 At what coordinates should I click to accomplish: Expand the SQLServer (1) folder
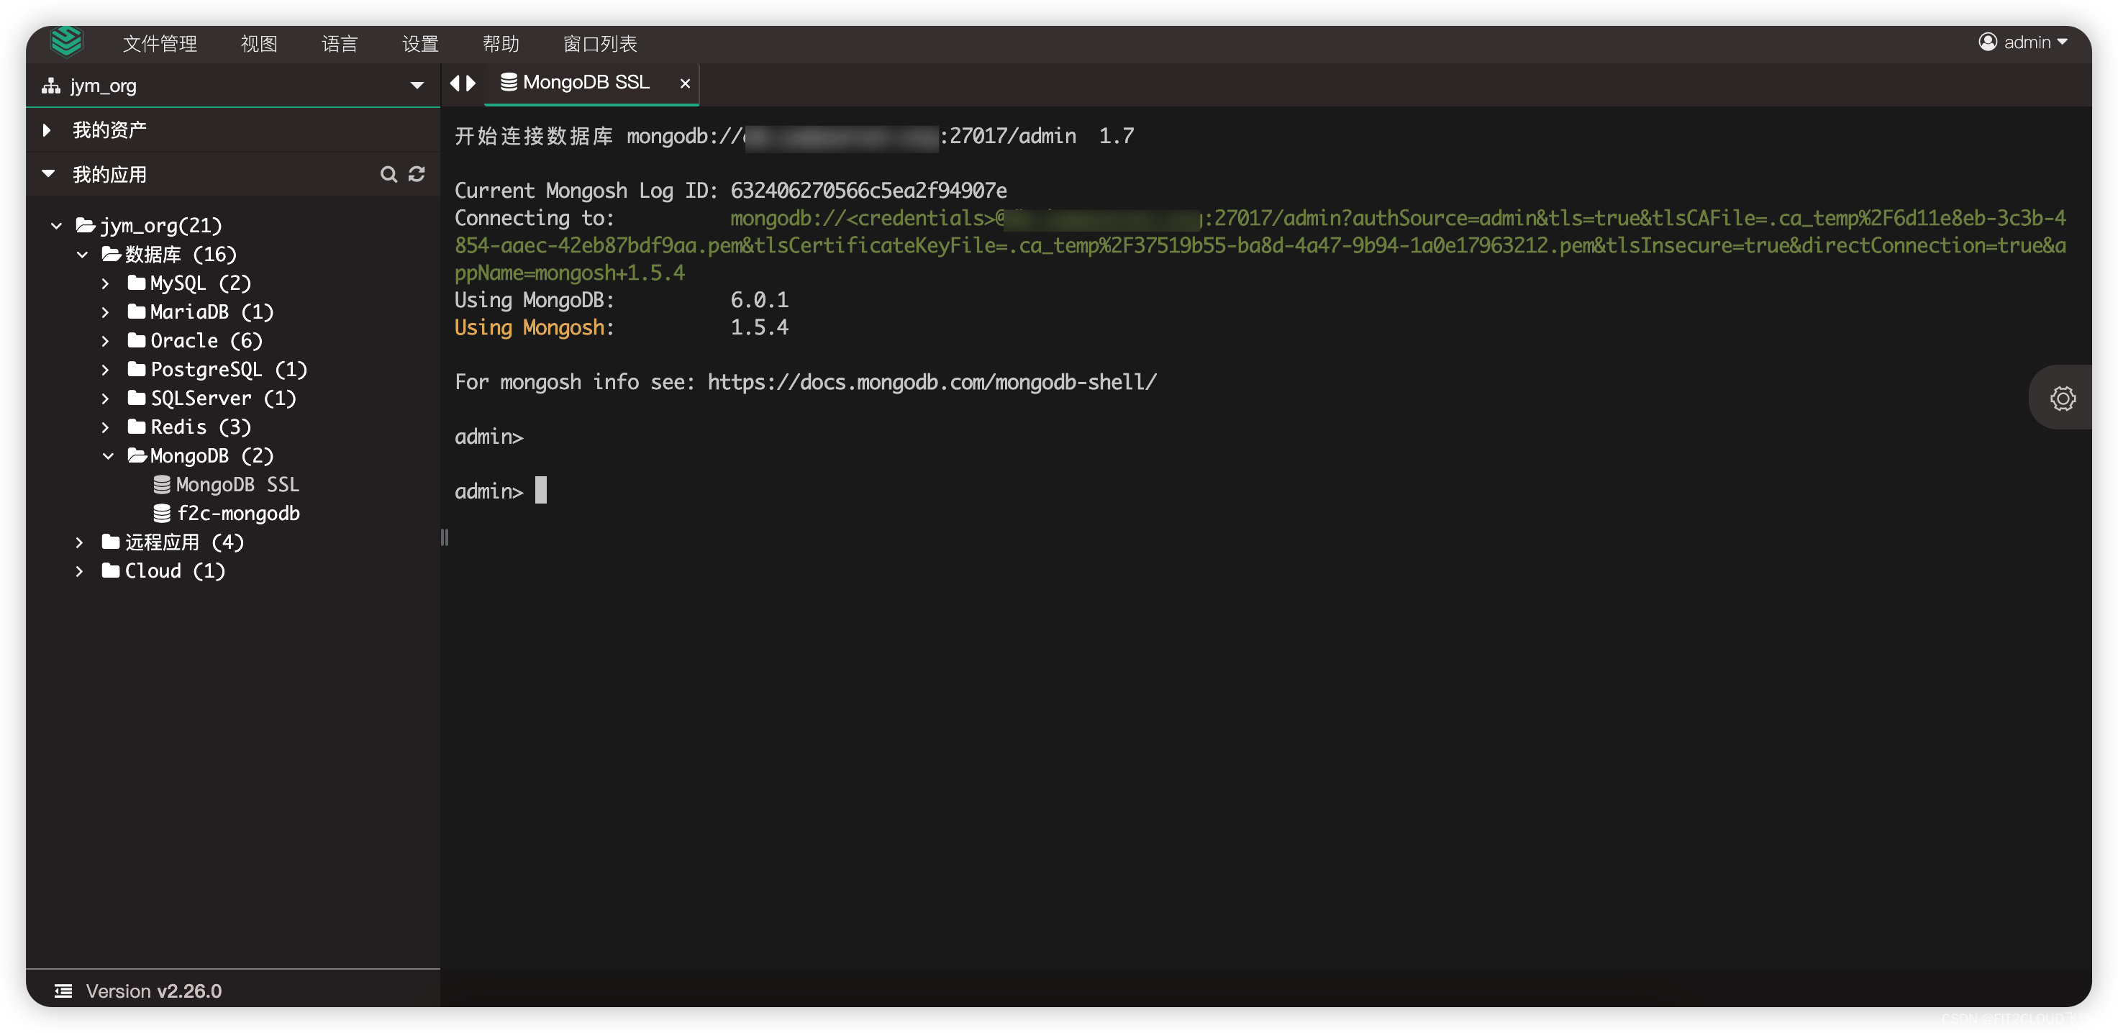tap(105, 398)
